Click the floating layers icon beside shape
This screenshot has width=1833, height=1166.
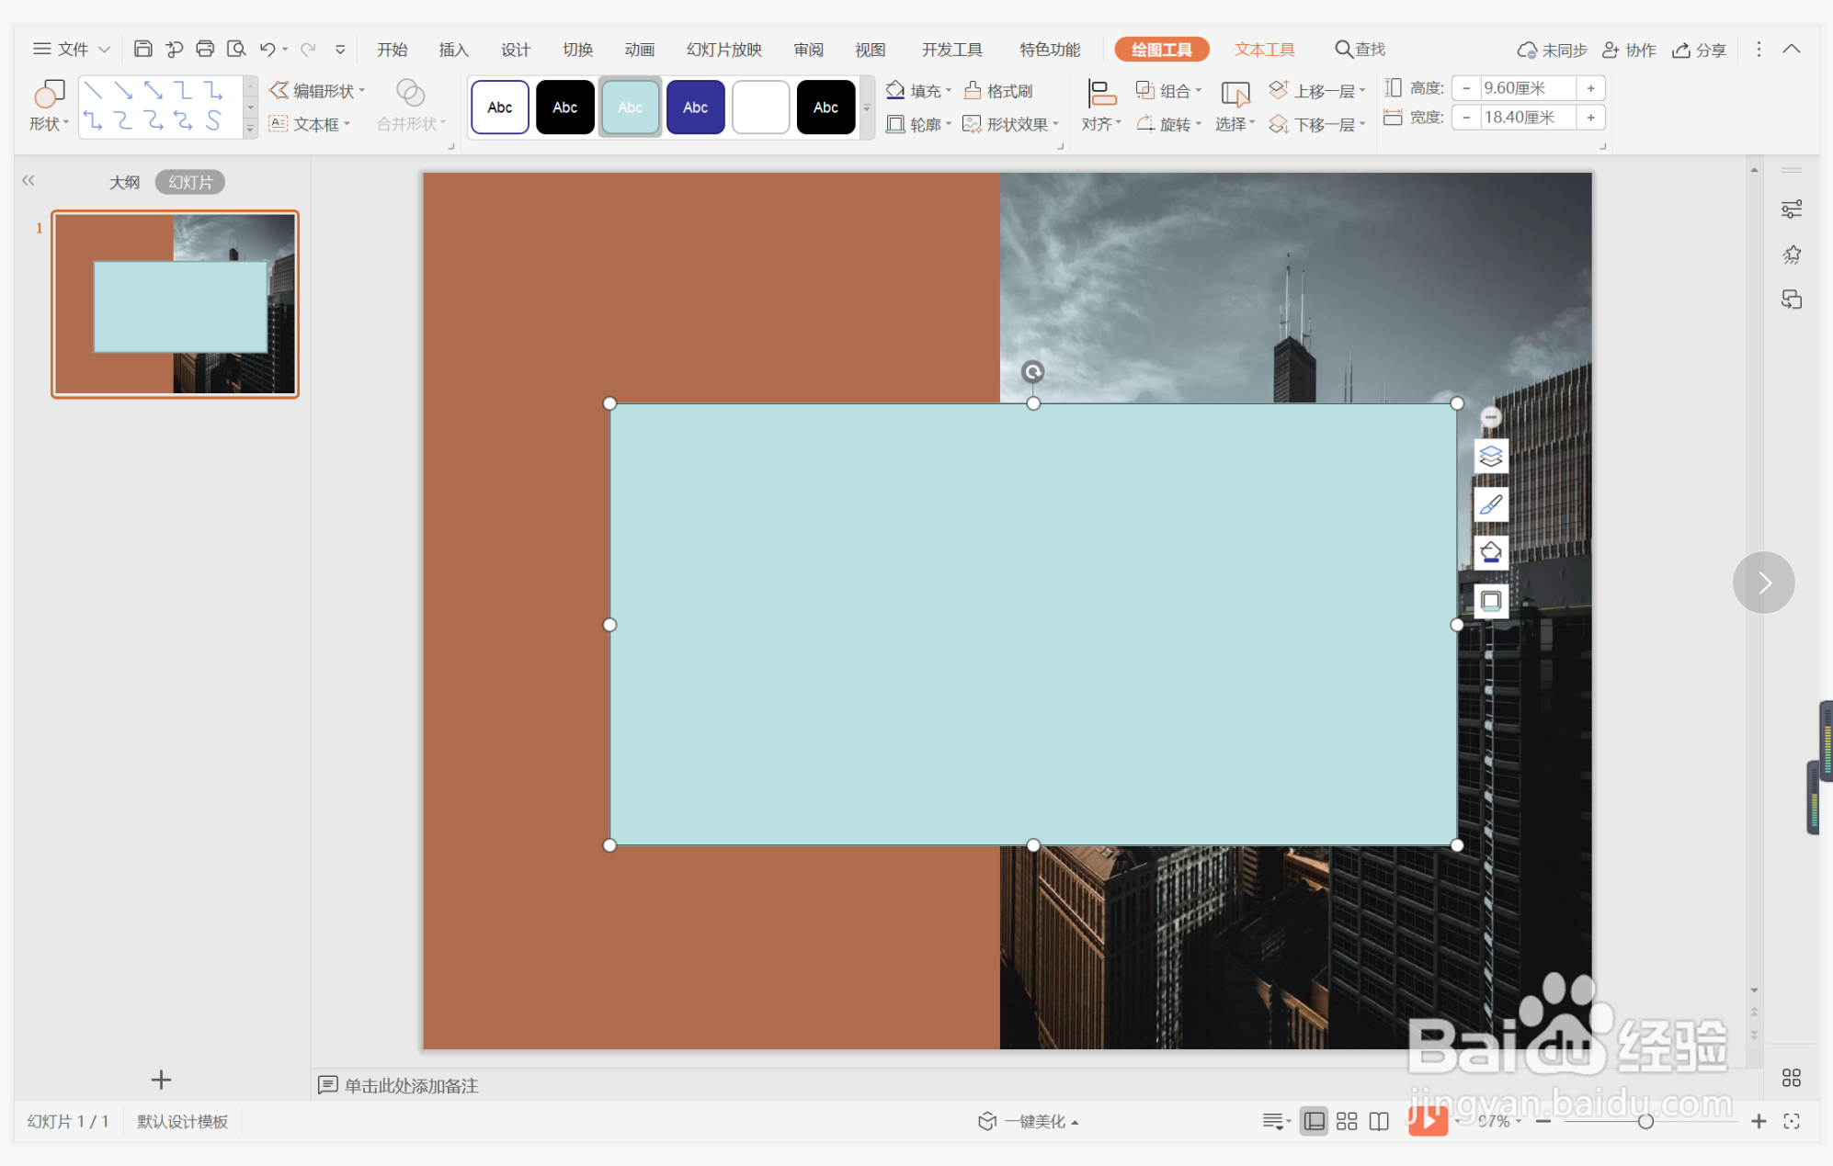pos(1490,456)
